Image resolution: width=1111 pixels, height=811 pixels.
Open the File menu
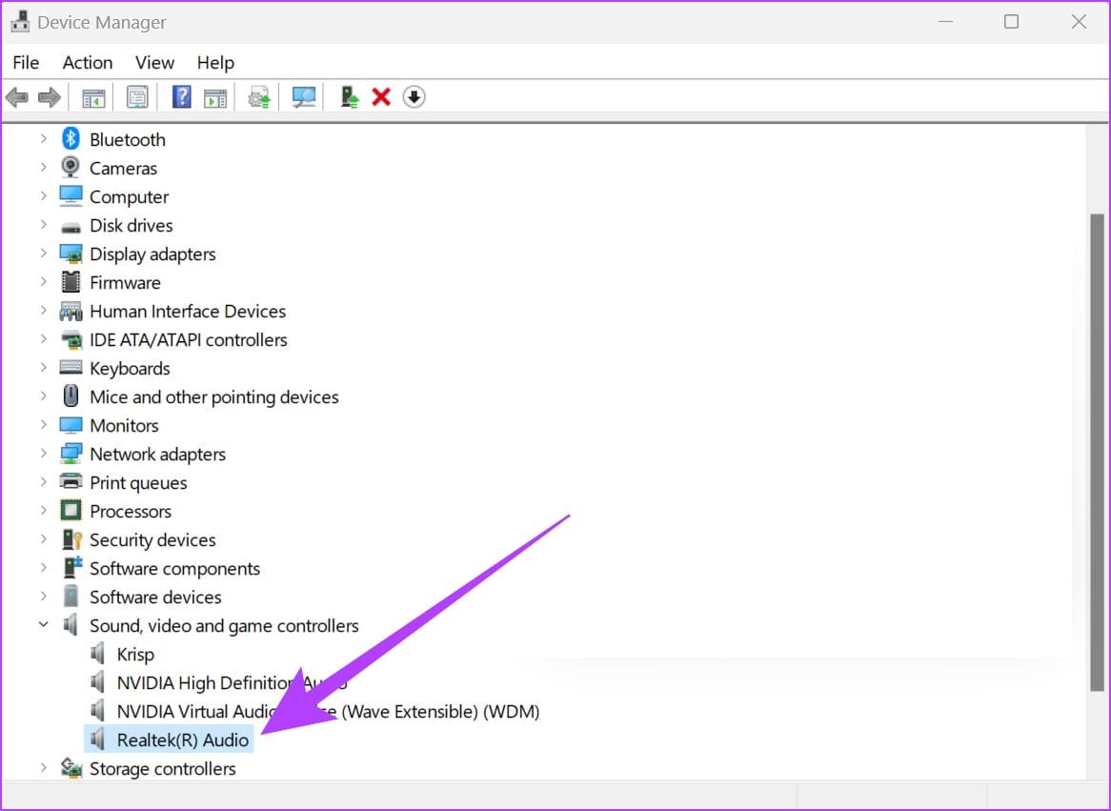pyautogui.click(x=27, y=62)
